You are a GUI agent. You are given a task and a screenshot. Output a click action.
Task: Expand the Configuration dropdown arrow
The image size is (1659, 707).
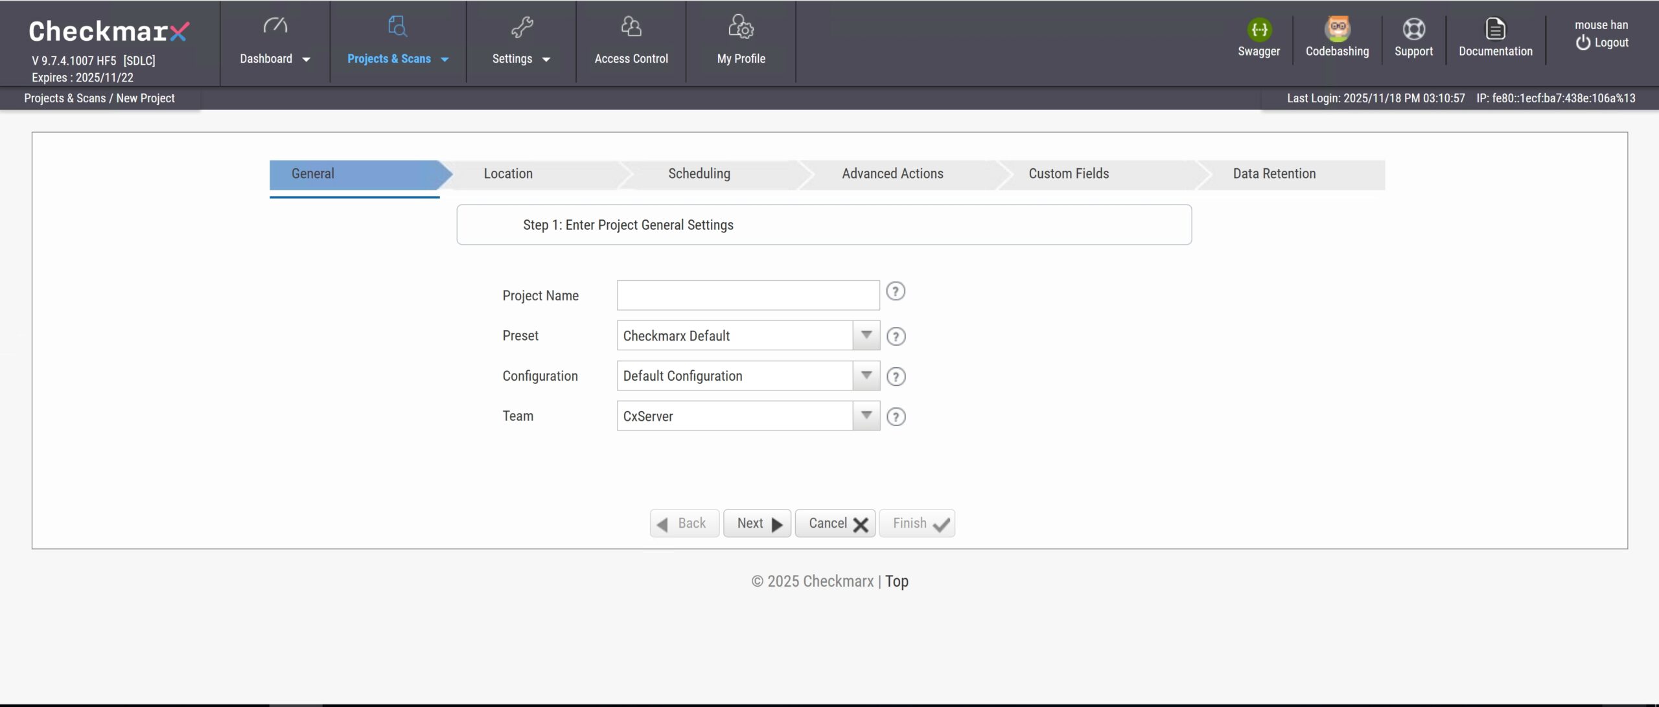(x=866, y=376)
